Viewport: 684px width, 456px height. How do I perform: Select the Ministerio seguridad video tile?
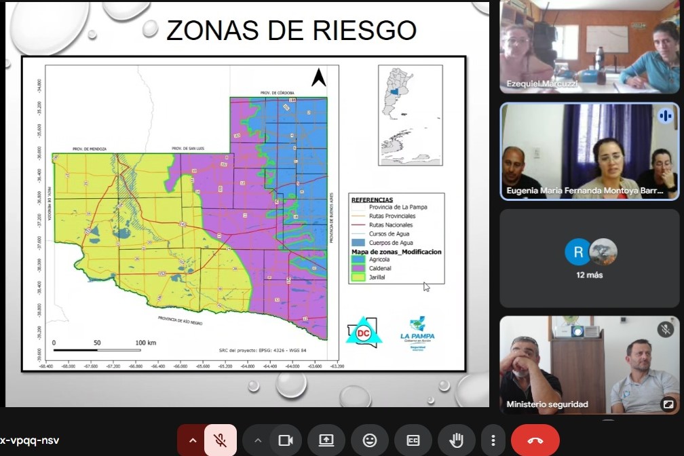[589, 364]
